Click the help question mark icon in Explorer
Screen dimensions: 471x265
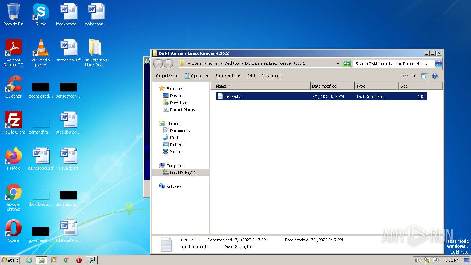434,76
